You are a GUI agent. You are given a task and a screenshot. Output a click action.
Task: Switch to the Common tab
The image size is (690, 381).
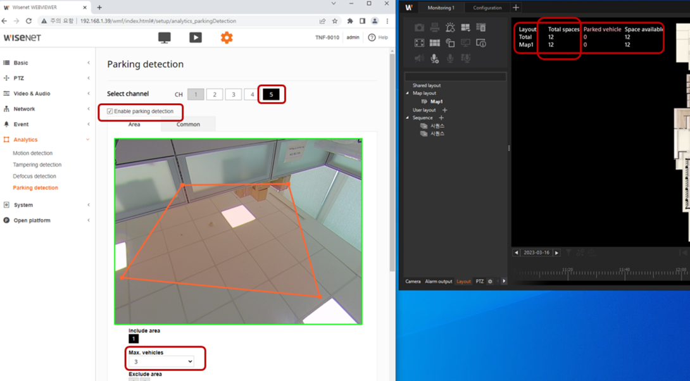(x=188, y=124)
